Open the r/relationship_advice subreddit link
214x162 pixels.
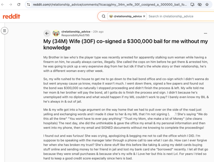tap(76, 32)
